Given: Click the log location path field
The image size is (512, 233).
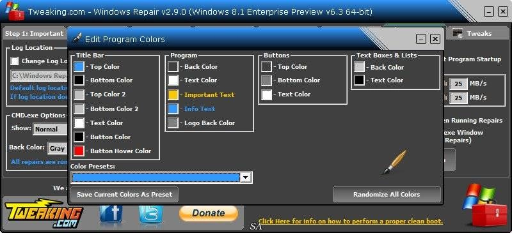Looking at the screenshot, I should point(38,75).
